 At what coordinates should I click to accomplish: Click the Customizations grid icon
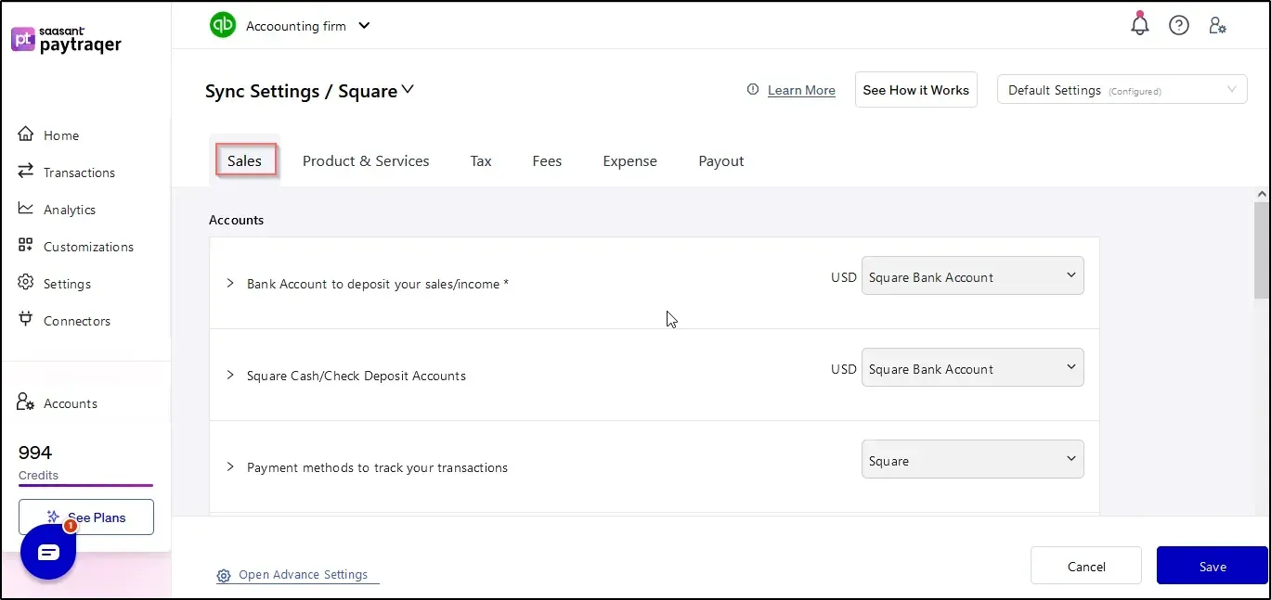26,246
